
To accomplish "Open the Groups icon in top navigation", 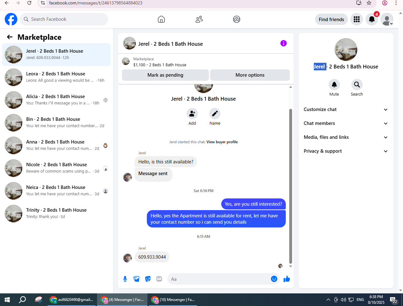I will (237, 19).
